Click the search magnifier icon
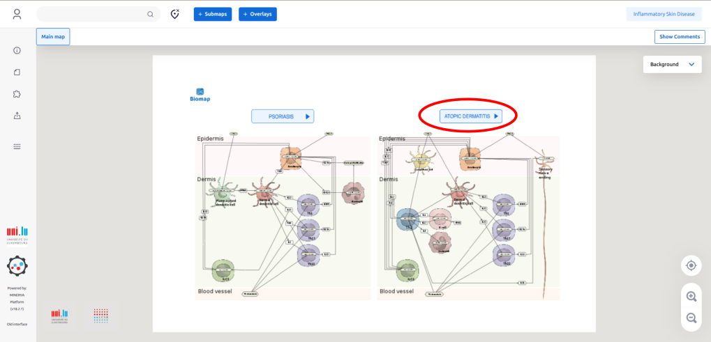Image resolution: width=711 pixels, height=342 pixels. click(150, 14)
